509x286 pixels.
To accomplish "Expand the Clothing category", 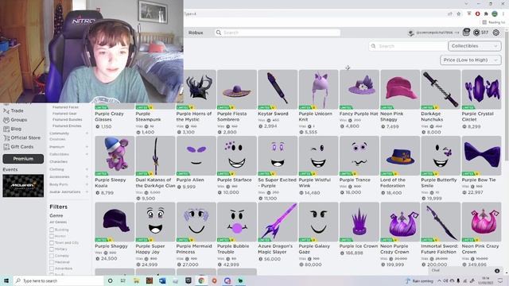I will (87, 169).
